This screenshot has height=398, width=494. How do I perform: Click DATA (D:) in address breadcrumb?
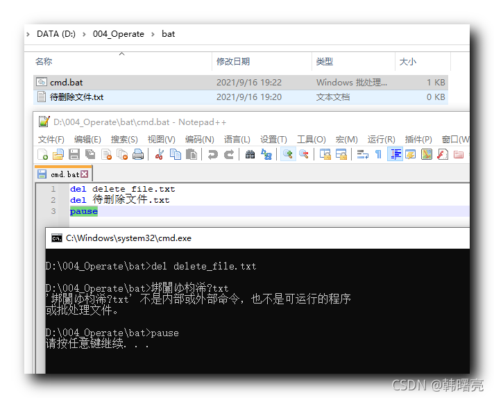[x=56, y=34]
